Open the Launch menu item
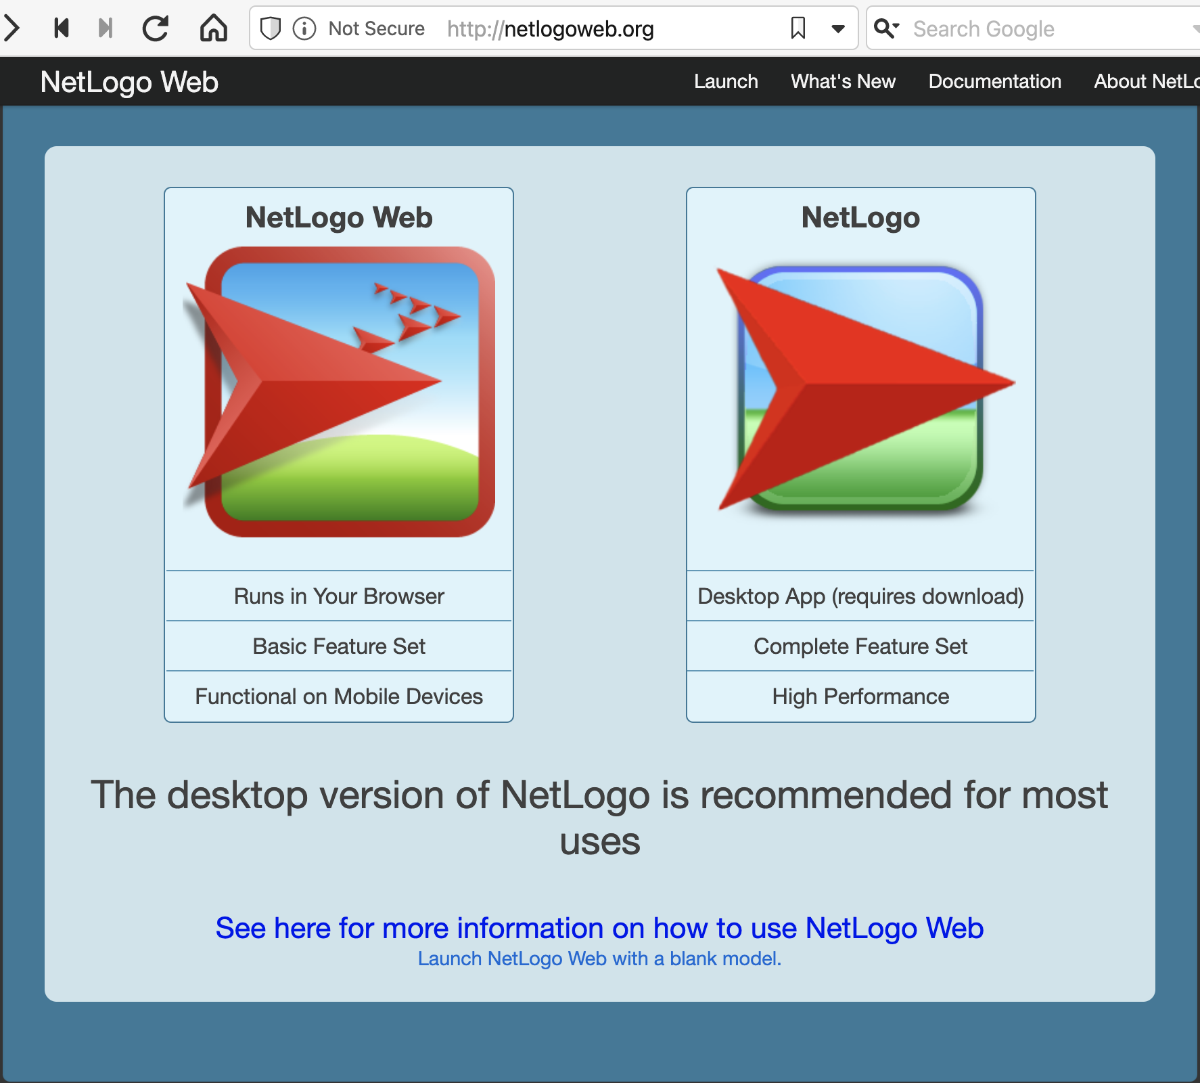 point(726,81)
